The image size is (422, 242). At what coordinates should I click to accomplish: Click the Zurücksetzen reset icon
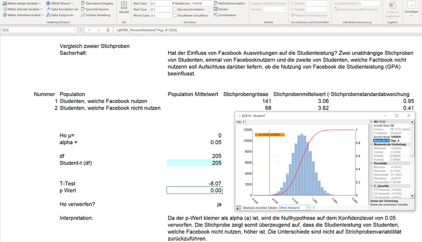215,15
